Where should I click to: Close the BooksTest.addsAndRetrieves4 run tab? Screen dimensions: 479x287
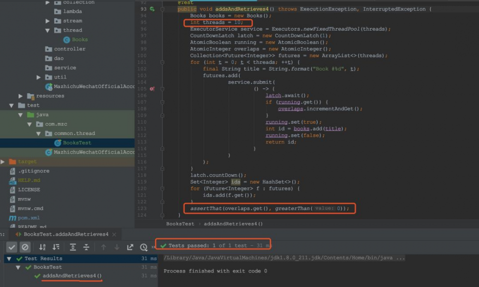click(114, 234)
